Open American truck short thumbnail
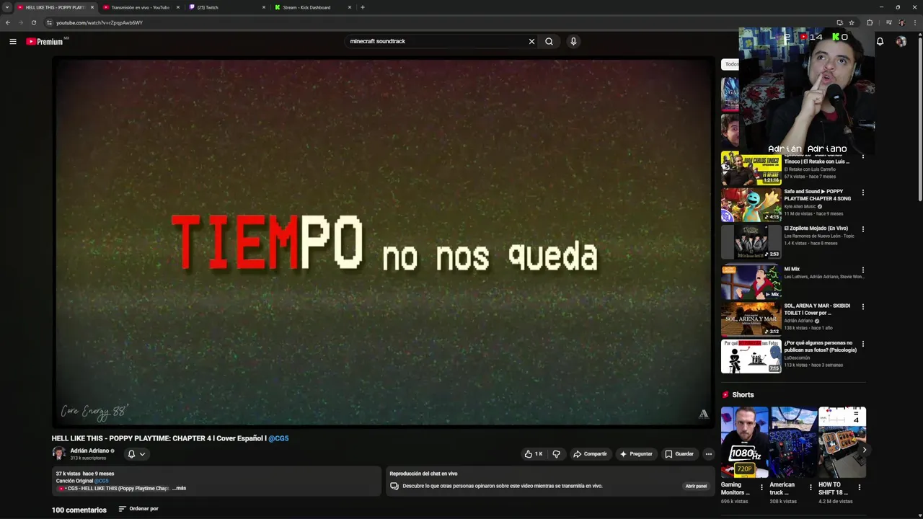 793,443
